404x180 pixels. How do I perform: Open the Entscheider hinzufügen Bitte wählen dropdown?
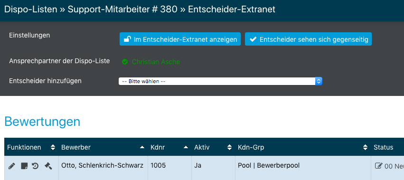(x=220, y=81)
